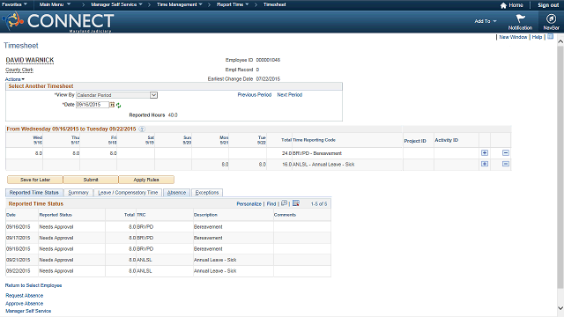
Task: Go to the Next Period link
Action: (290, 95)
